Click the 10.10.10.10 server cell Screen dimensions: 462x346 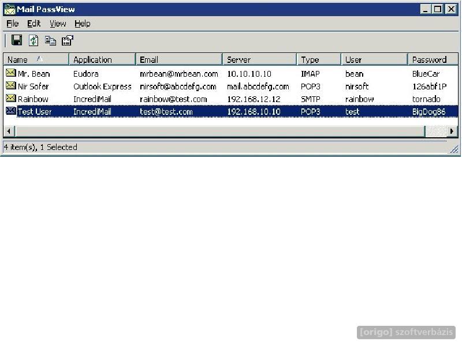point(249,74)
